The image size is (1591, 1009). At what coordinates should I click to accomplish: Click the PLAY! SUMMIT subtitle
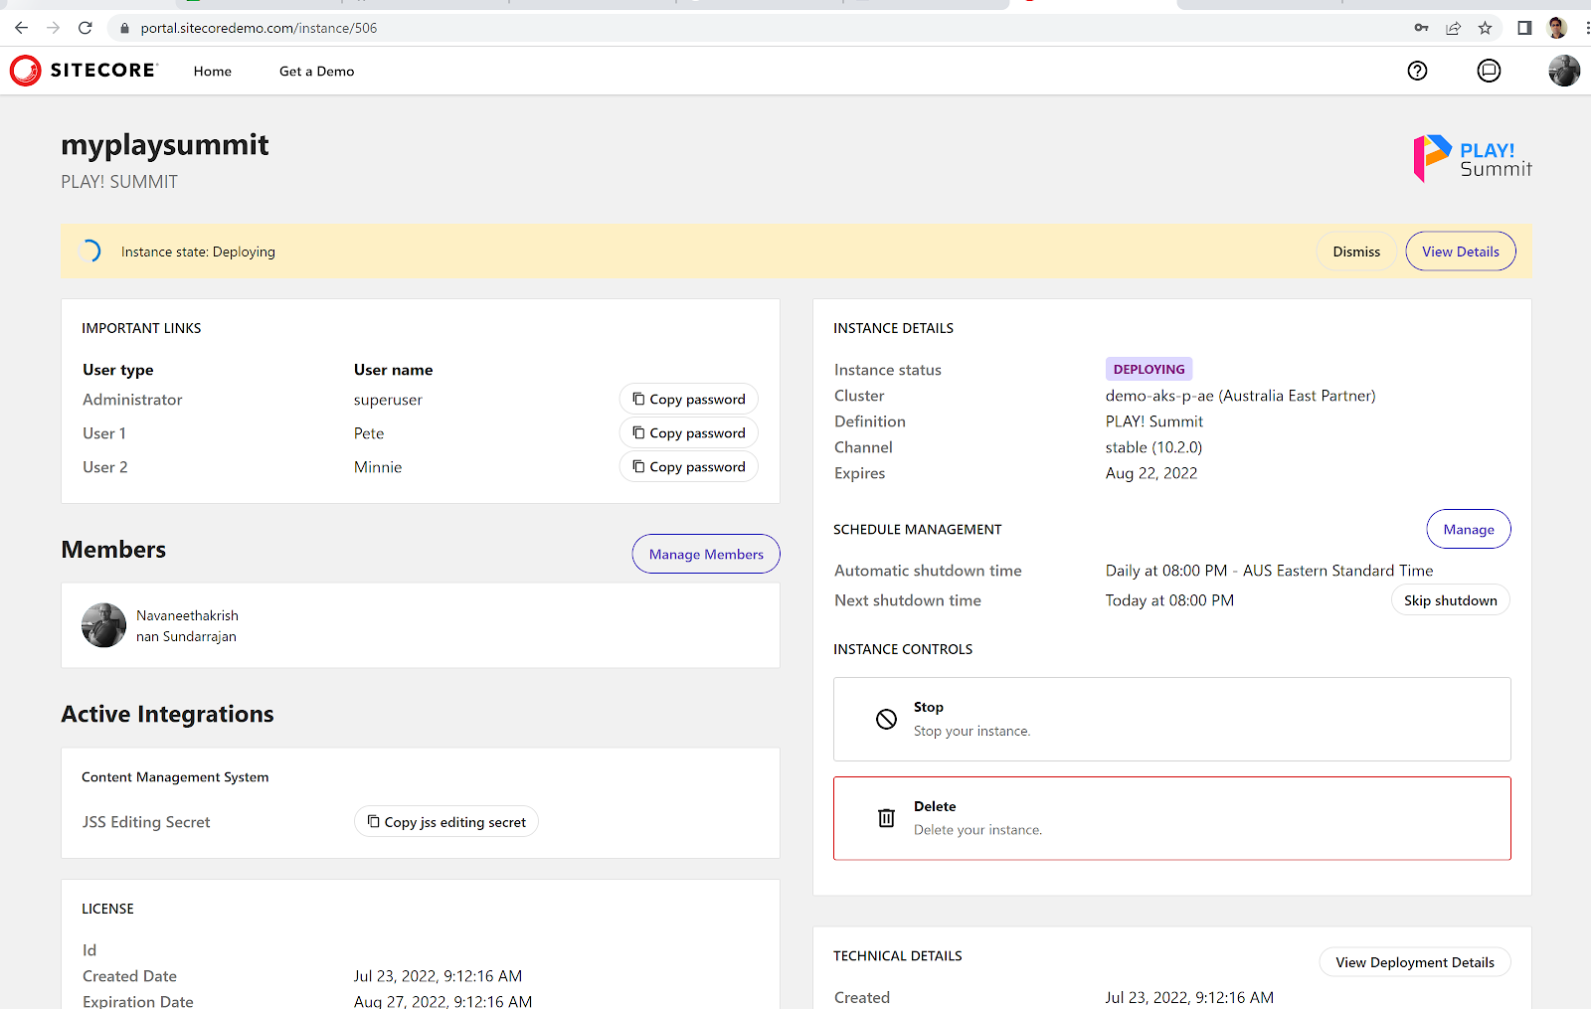[119, 182]
